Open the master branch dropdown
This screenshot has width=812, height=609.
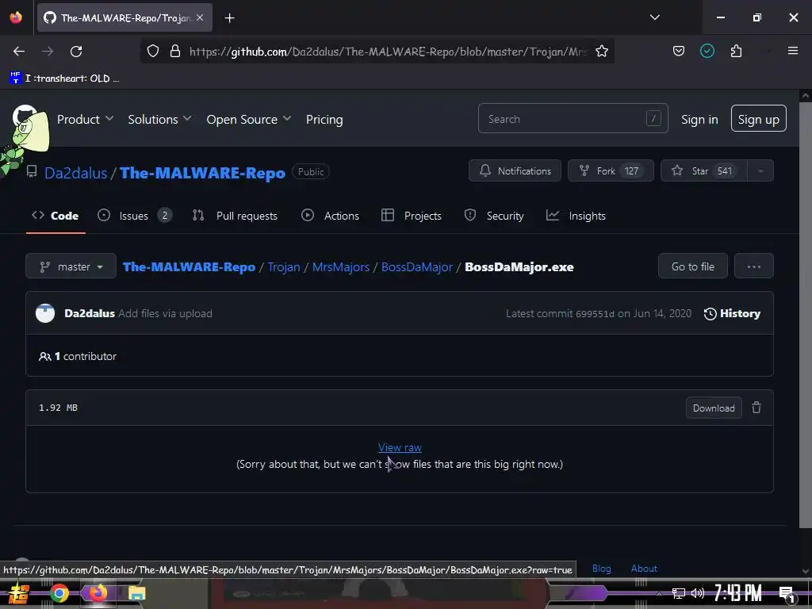(71, 266)
